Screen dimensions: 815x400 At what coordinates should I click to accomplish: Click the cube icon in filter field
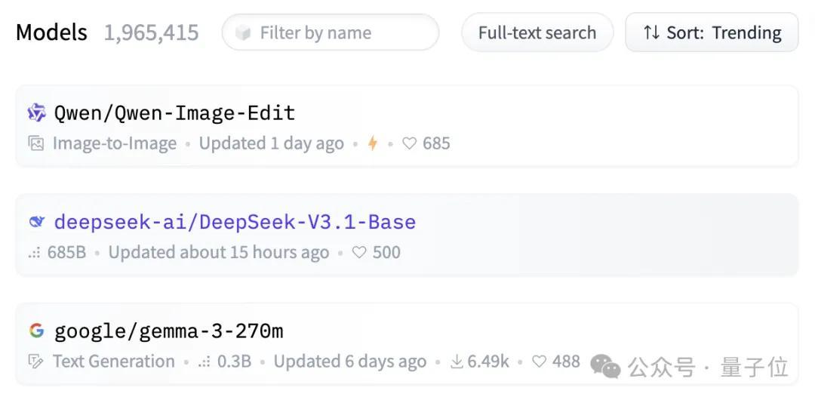[x=243, y=33]
